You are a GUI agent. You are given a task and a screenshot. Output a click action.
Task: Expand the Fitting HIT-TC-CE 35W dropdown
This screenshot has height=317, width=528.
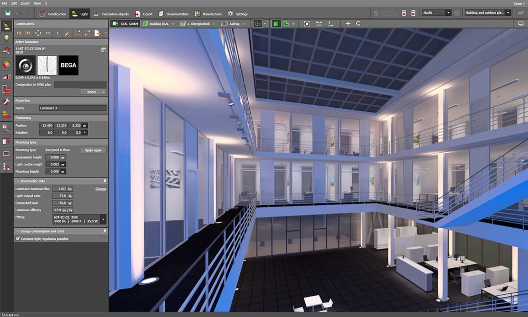pos(103,219)
